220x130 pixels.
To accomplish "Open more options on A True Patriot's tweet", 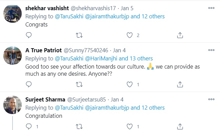I will coord(211,50).
